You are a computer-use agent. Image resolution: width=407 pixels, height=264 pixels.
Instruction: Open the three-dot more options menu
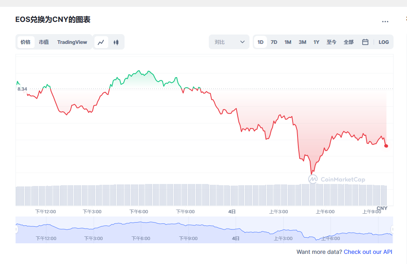point(385,22)
